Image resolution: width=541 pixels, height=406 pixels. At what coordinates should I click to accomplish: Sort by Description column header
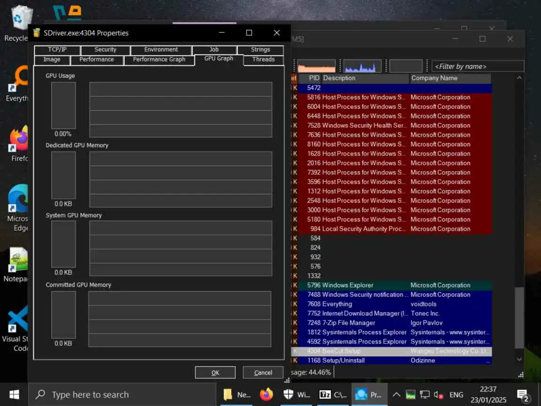[x=365, y=78]
